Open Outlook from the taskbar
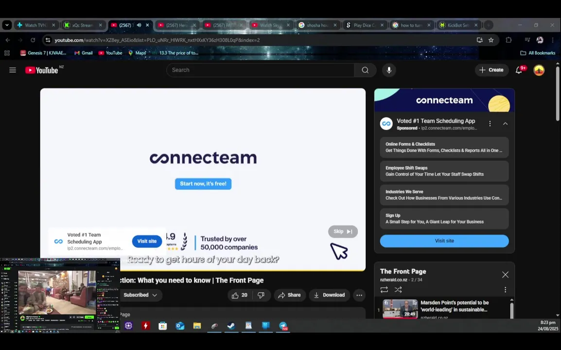Screen dimensions: 561x350 point(180,326)
